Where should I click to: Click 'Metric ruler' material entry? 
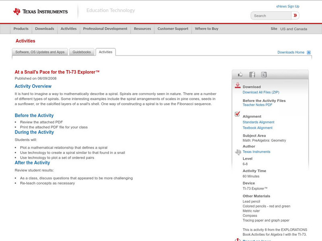pos(251,211)
